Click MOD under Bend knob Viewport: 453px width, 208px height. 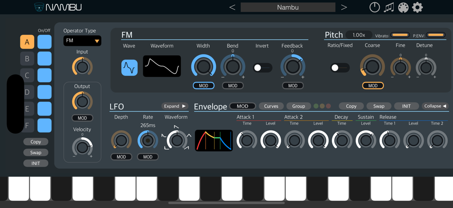pos(233,86)
